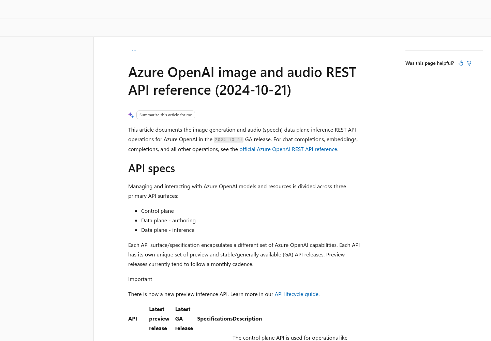Click the 'Important' note label
The height and width of the screenshot is (341, 491).
point(140,279)
